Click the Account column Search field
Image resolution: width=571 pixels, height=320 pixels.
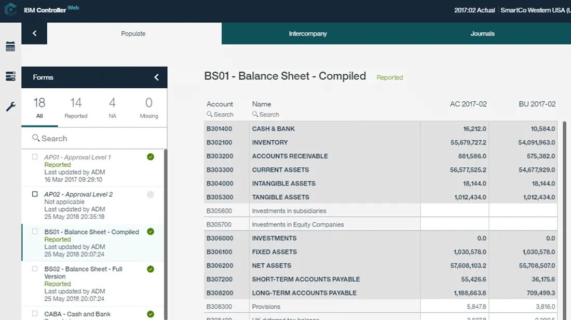tap(224, 114)
